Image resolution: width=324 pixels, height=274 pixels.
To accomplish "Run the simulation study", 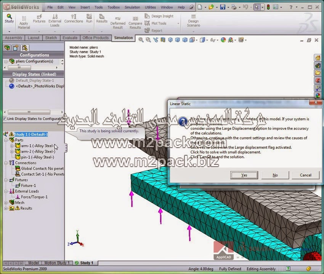I will tap(89, 18).
